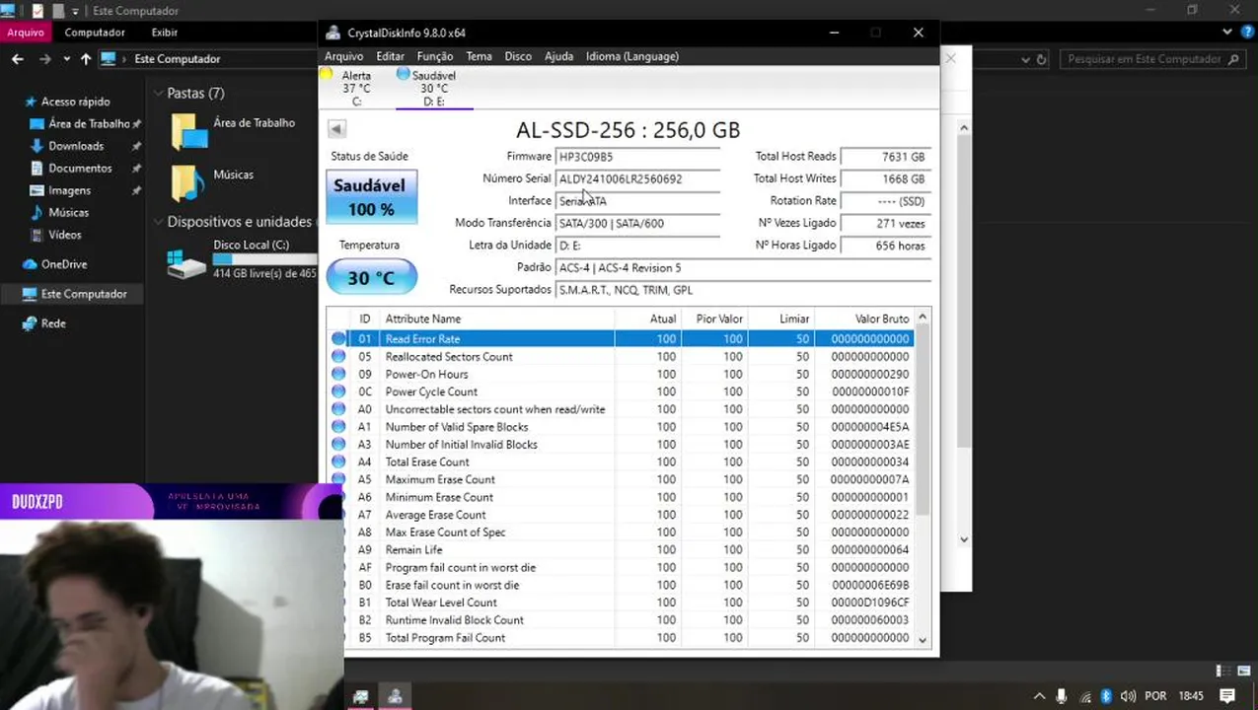Image resolution: width=1258 pixels, height=710 pixels.
Task: Open File Explorer help icon
Action: click(x=1246, y=33)
